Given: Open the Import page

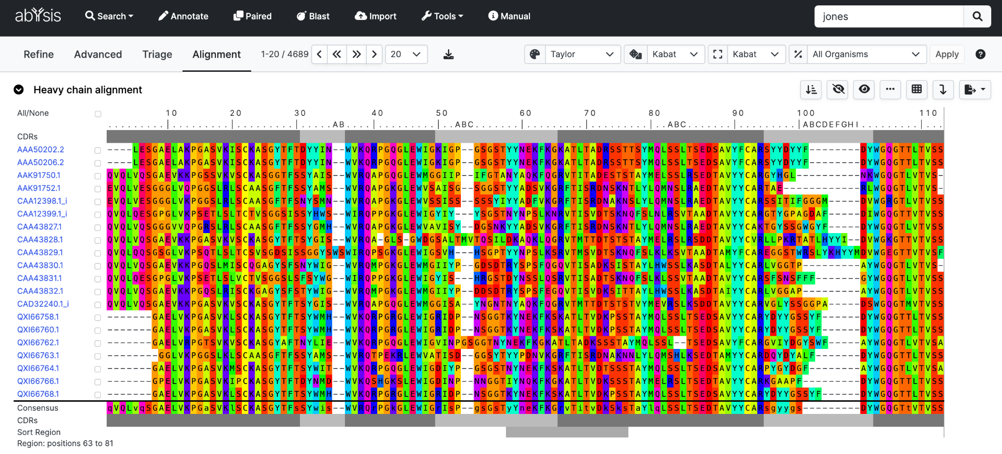Looking at the screenshot, I should (376, 16).
